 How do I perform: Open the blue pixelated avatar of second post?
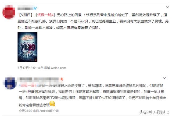click(10, 83)
